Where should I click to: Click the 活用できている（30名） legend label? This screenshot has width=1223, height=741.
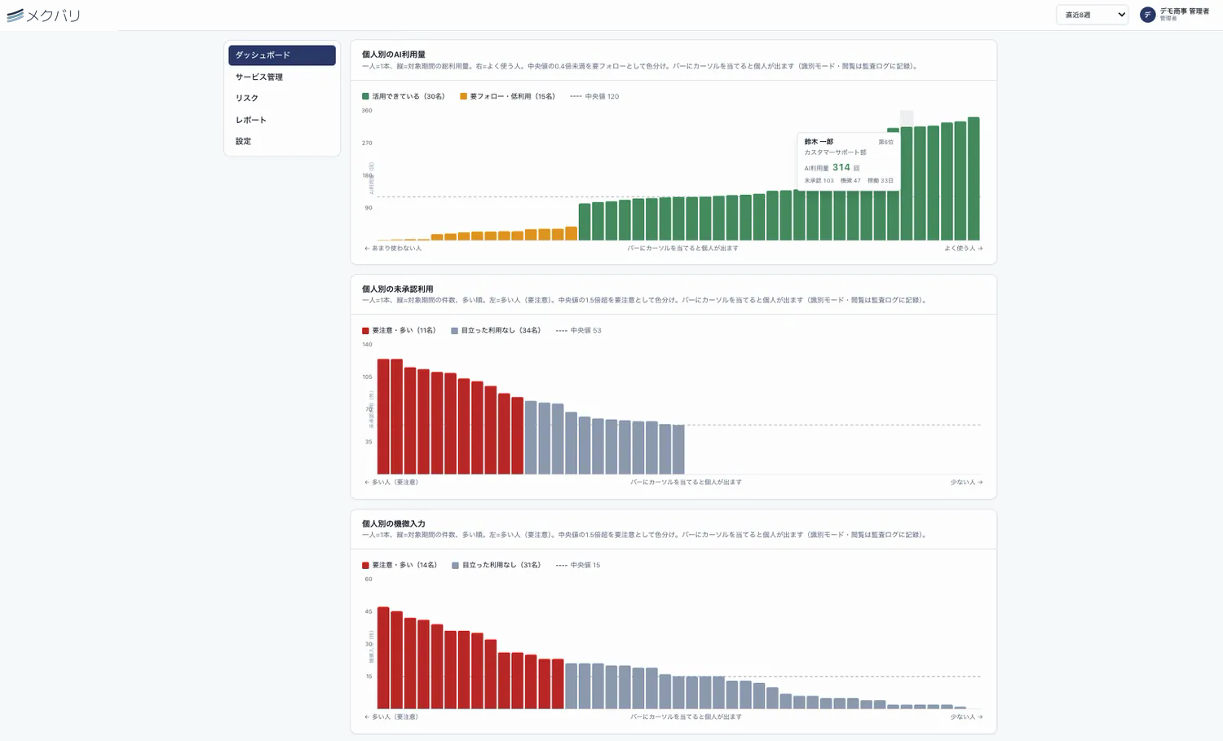click(x=408, y=96)
